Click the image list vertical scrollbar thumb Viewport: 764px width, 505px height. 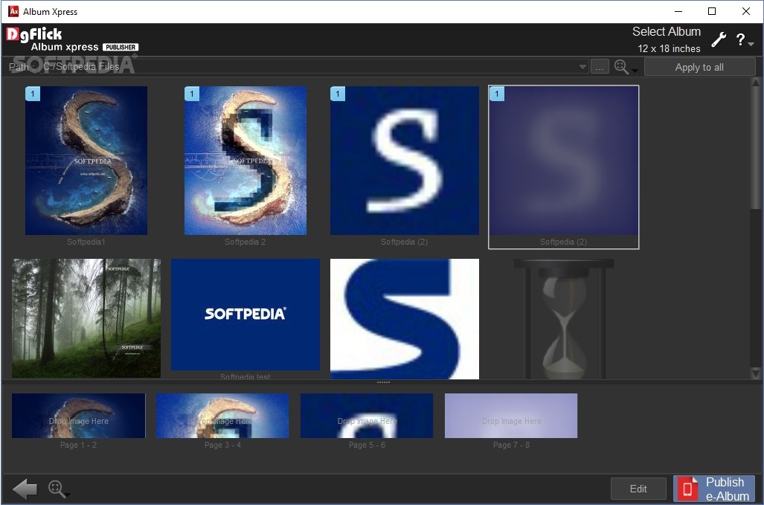(x=756, y=148)
